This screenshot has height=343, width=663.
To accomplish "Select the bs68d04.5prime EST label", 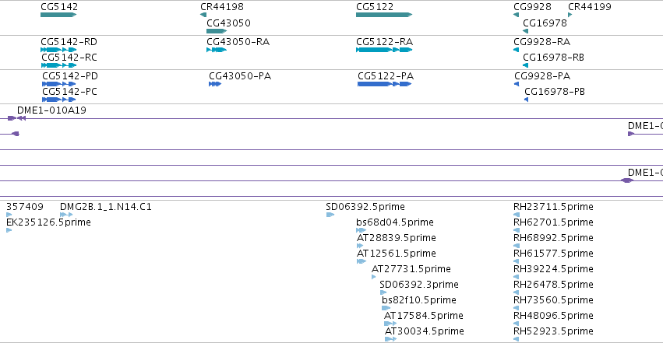I will pos(395,222).
